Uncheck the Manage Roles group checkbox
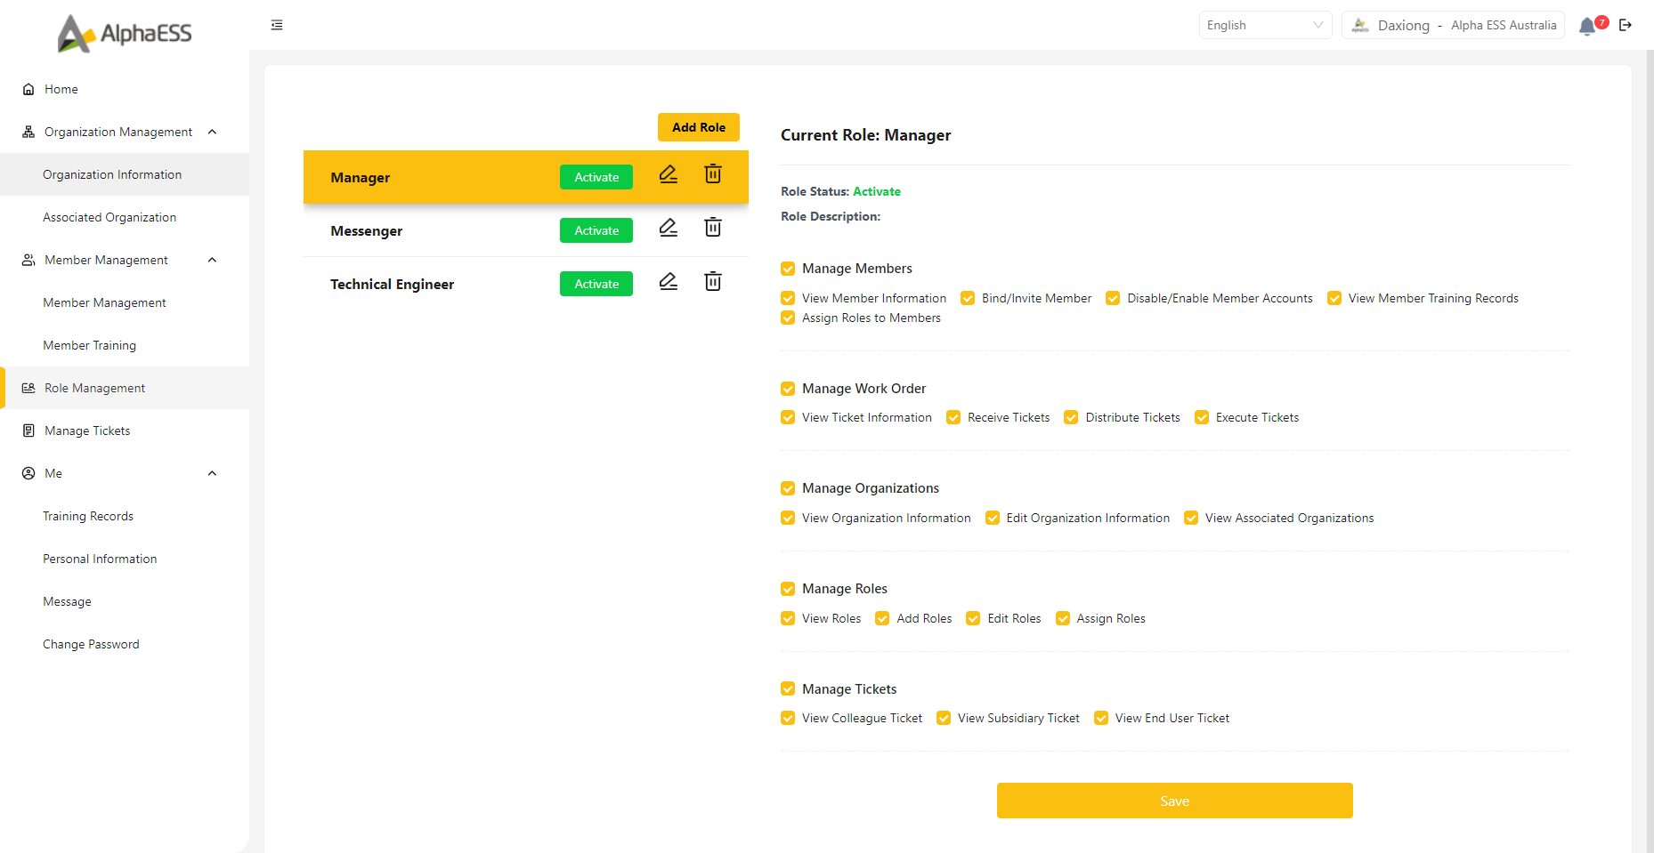The height and width of the screenshot is (853, 1654). pyautogui.click(x=788, y=589)
